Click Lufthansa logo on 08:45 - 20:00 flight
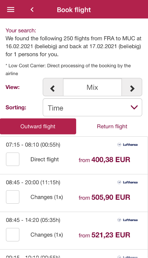The height and width of the screenshot is (258, 148). [x=128, y=182]
